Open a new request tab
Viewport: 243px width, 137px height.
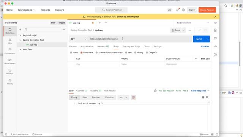(99, 23)
